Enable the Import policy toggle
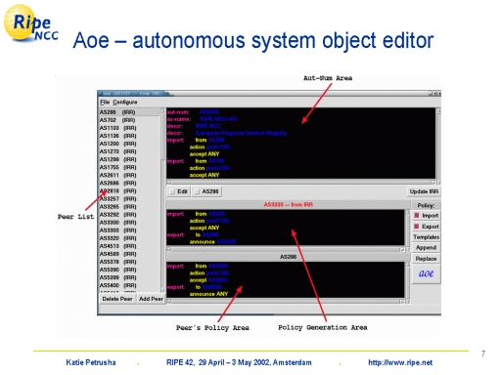The image size is (501, 375). (x=427, y=216)
